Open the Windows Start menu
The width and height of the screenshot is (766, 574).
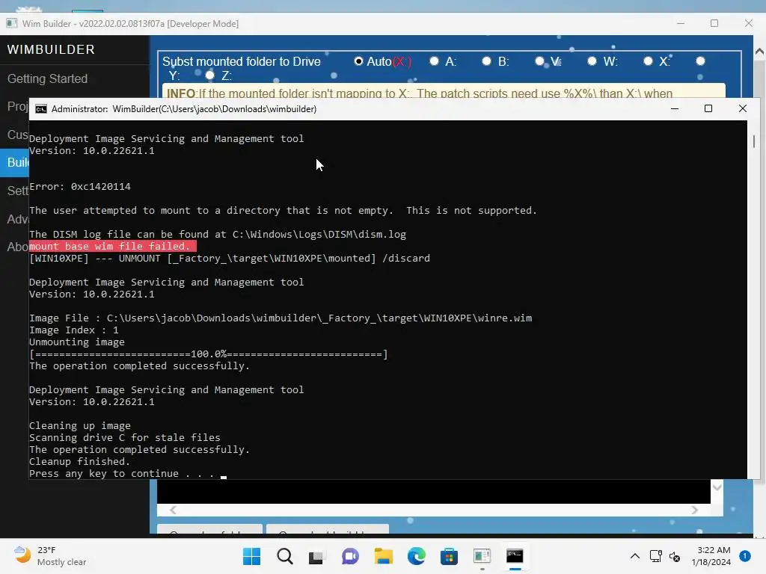click(251, 556)
